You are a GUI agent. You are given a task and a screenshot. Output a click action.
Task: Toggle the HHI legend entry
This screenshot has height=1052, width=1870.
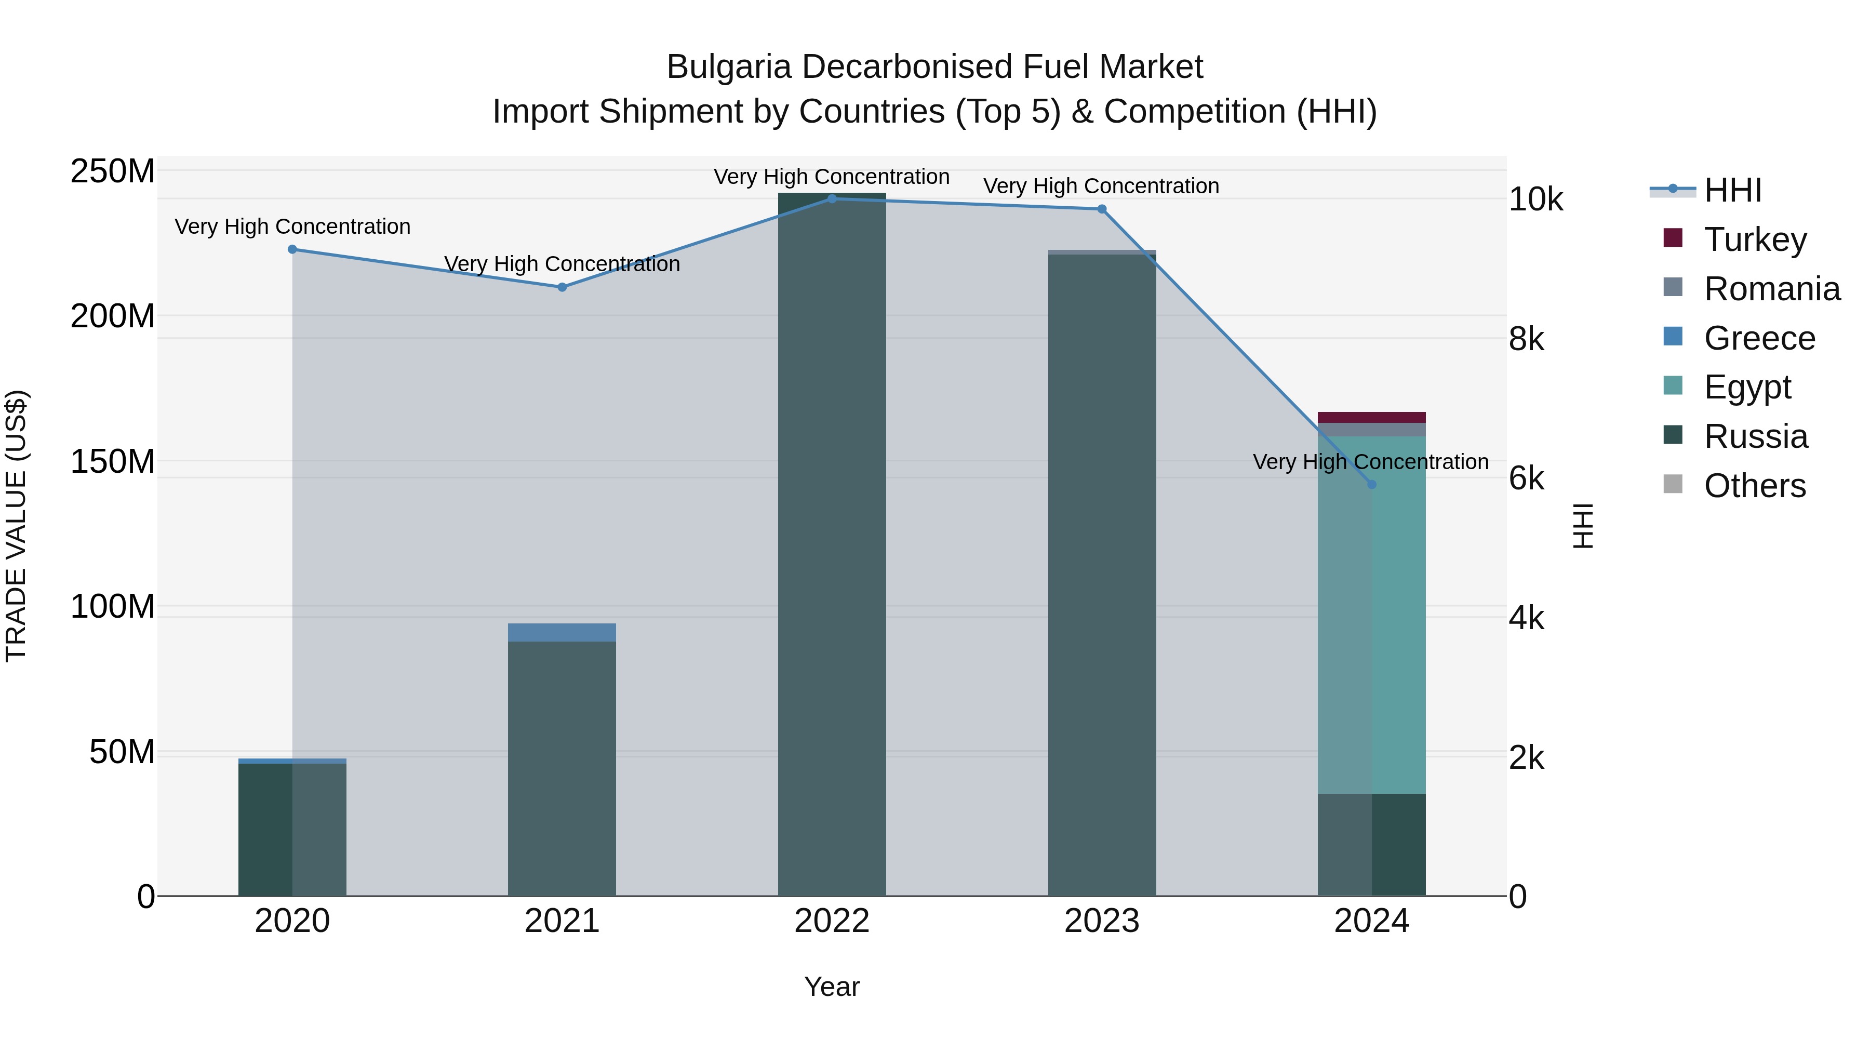tap(1706, 190)
